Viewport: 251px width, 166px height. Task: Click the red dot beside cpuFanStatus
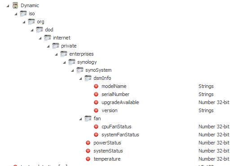(96, 127)
